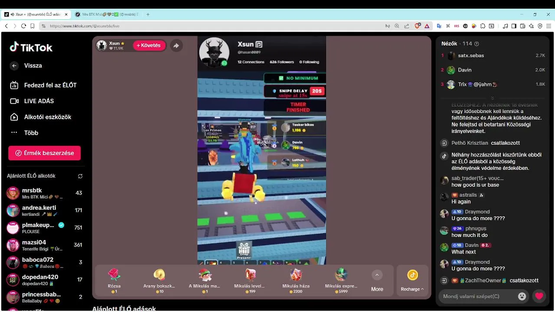Click the TikTok logo
The height and width of the screenshot is (312, 555).
31,47
